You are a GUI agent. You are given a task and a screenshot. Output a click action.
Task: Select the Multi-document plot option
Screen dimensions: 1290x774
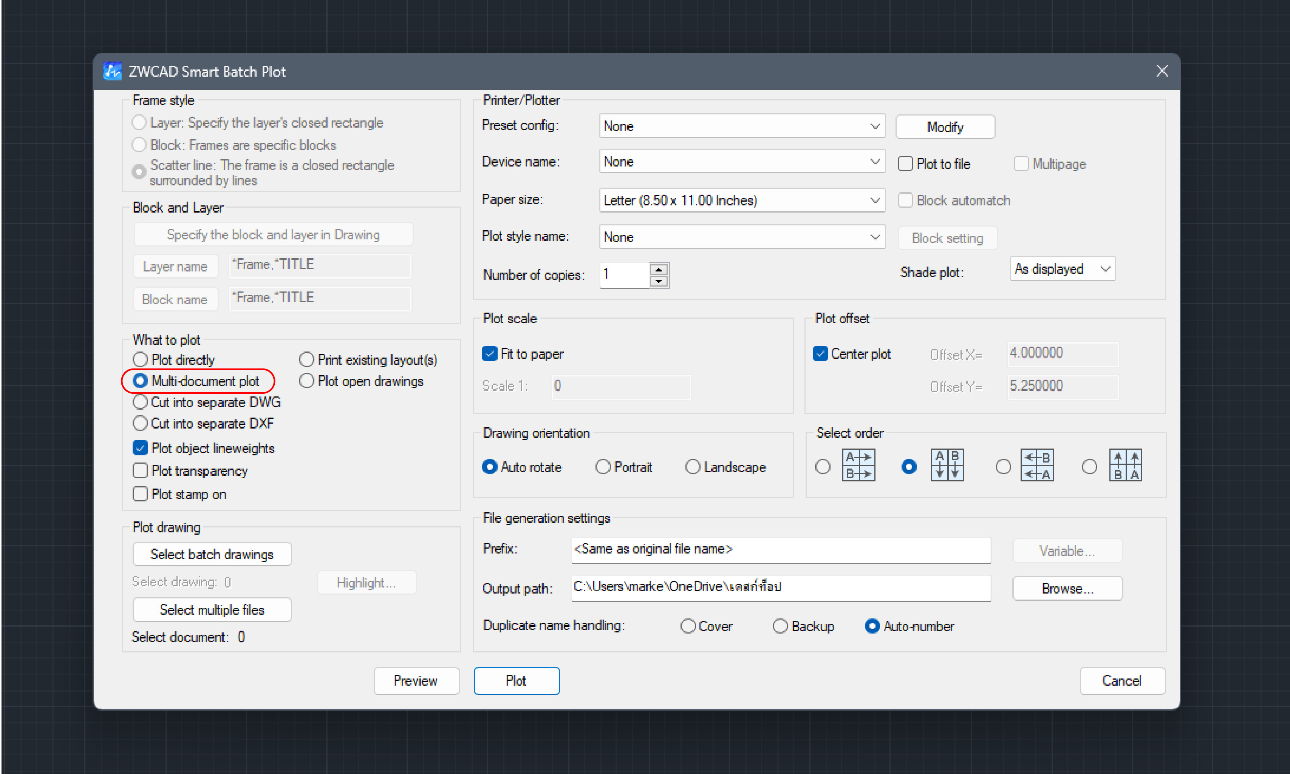coord(196,381)
